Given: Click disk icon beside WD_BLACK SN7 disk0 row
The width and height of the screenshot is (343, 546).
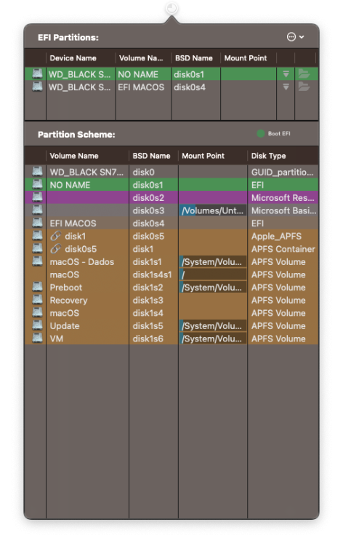Looking at the screenshot, I should (37, 171).
